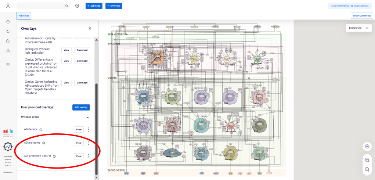Zoom in on the map
This screenshot has width=375, height=180.
(x=367, y=160)
